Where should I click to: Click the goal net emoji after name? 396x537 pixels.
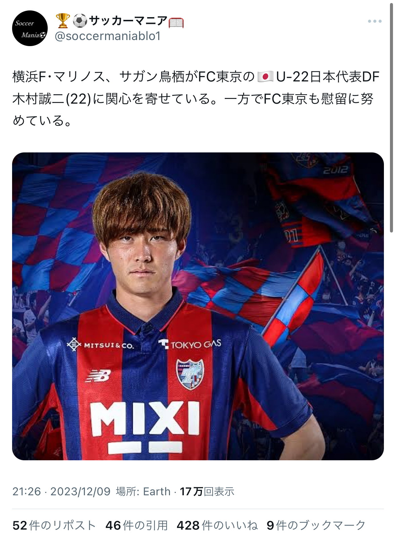[176, 22]
